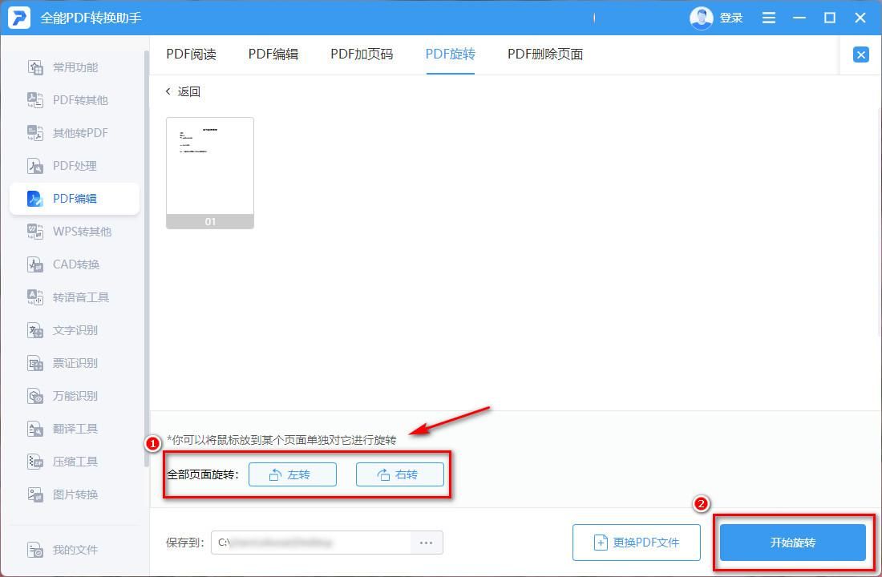Select the CAD转换 tool in sidebar
This screenshot has height=577, width=882.
[x=76, y=264]
